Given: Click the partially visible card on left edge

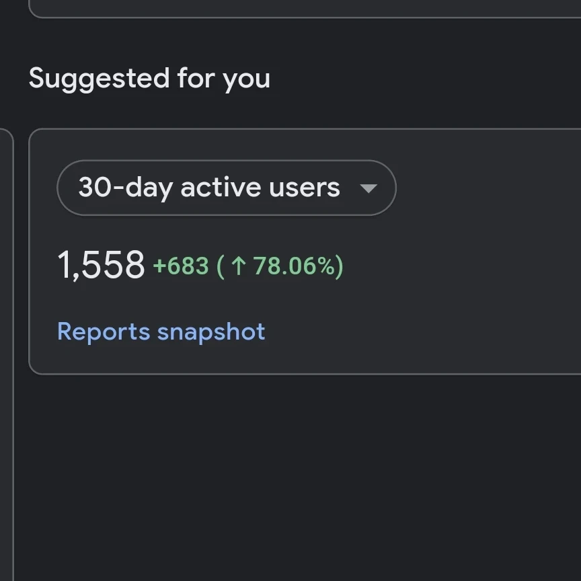Looking at the screenshot, I should click(5, 336).
